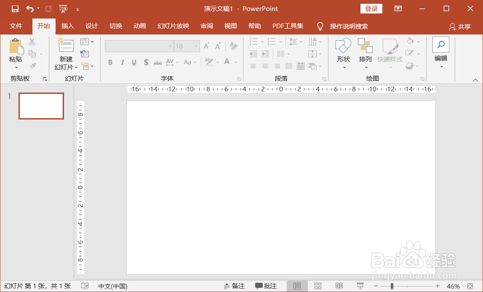Click the Shapes icon in drawing group

pyautogui.click(x=343, y=45)
